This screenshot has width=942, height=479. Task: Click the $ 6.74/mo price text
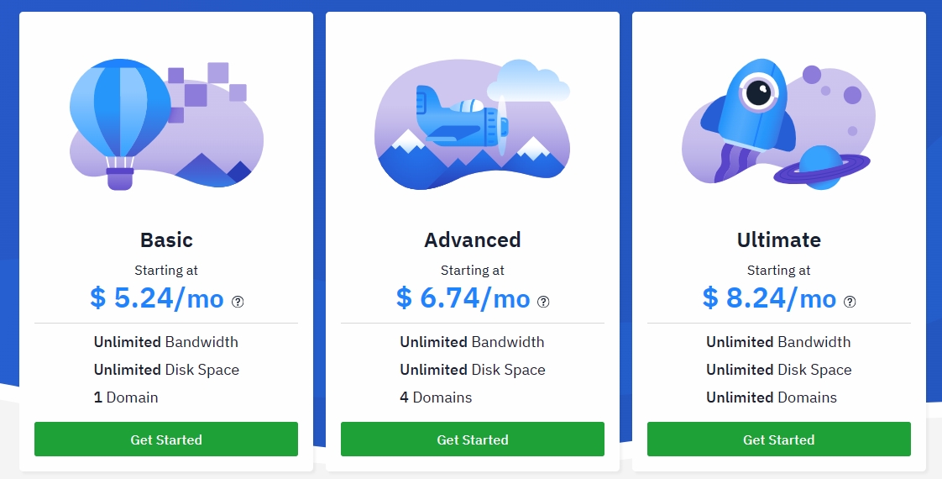(x=463, y=298)
